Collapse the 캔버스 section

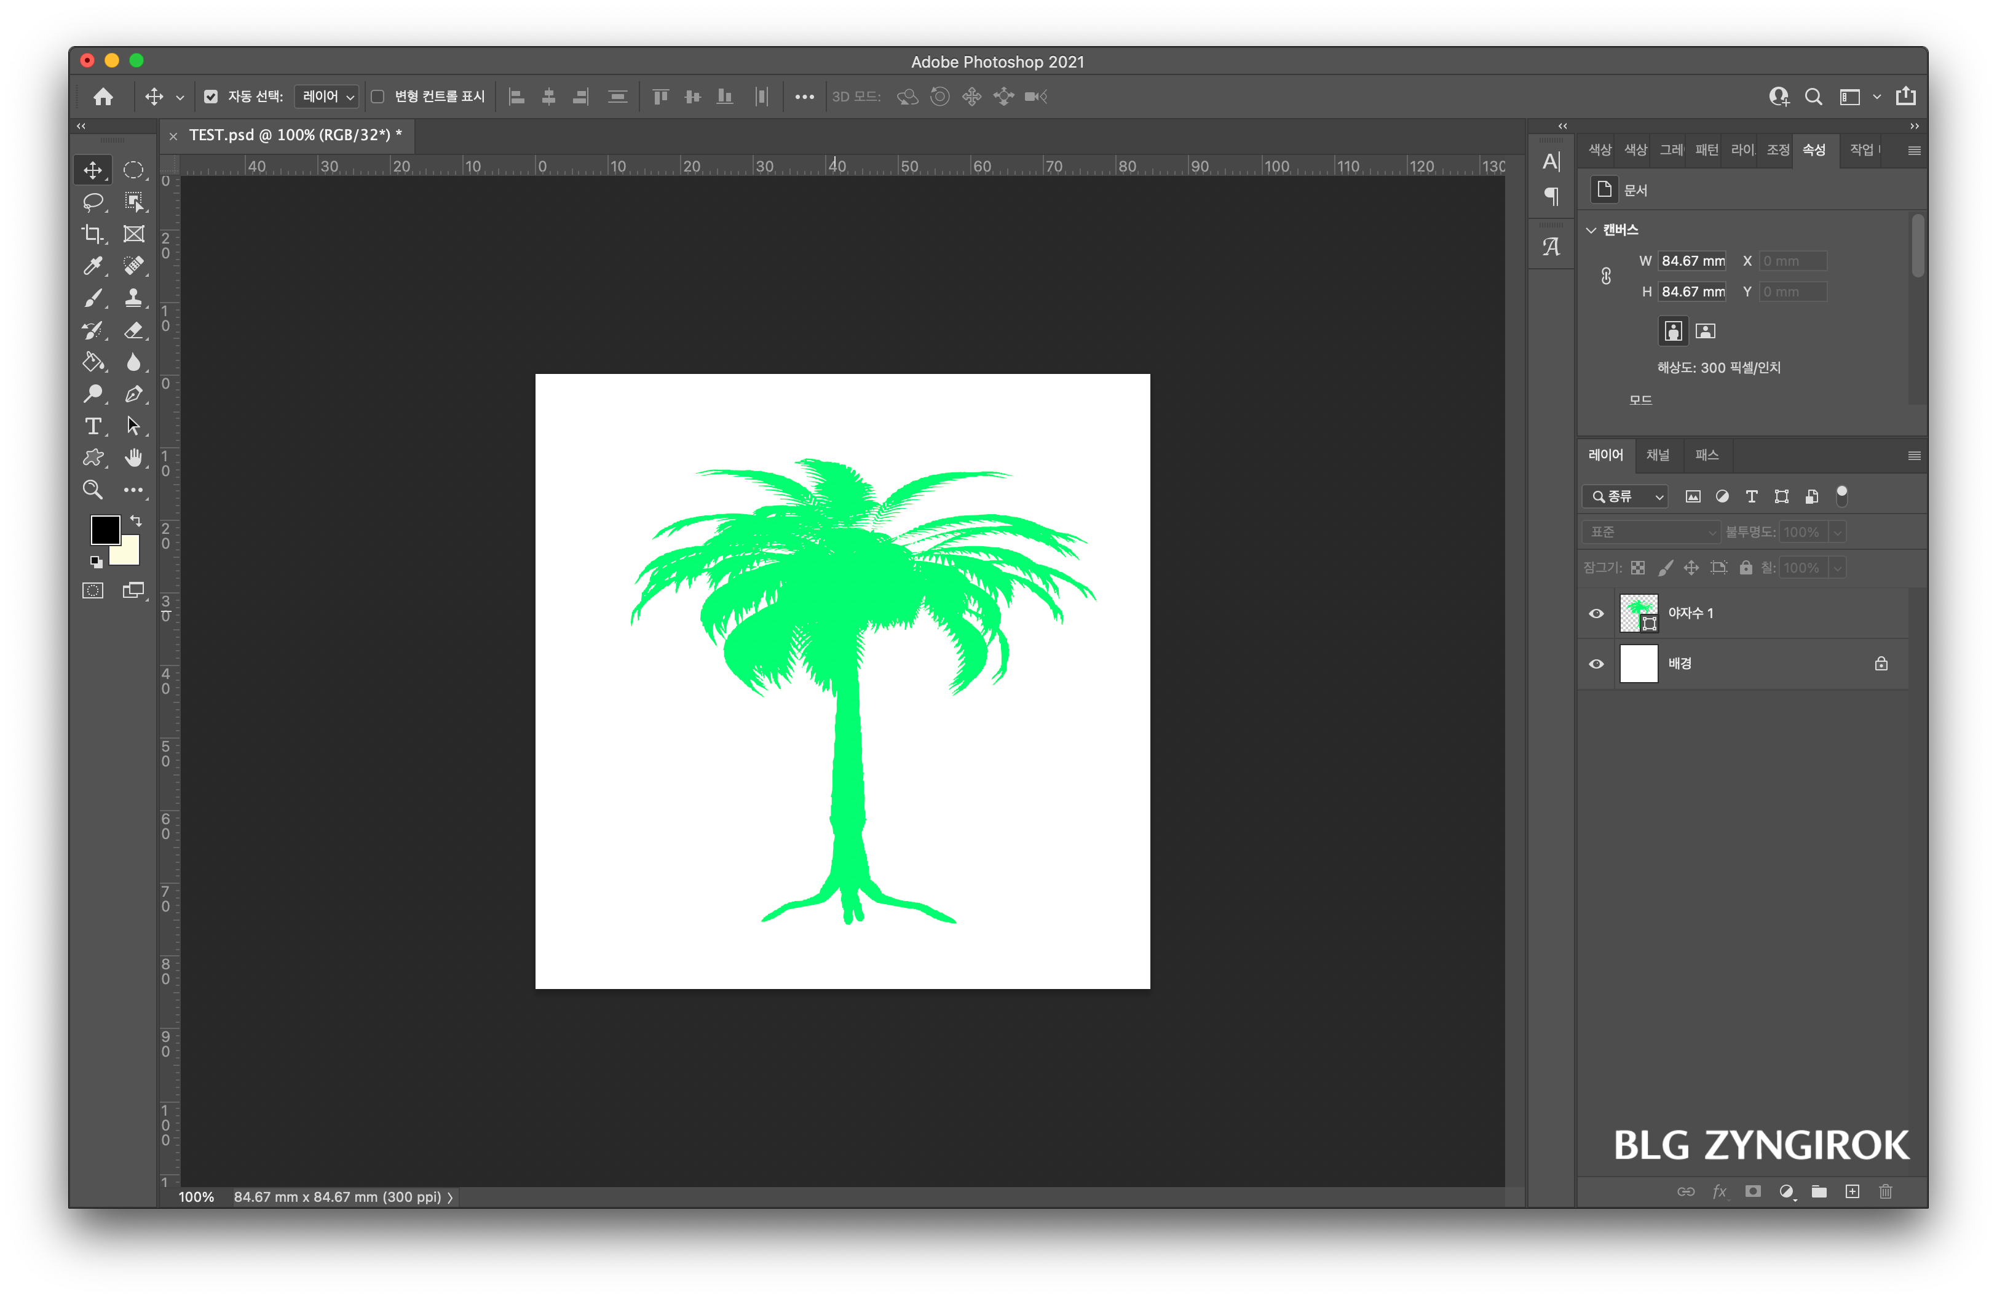1591,230
